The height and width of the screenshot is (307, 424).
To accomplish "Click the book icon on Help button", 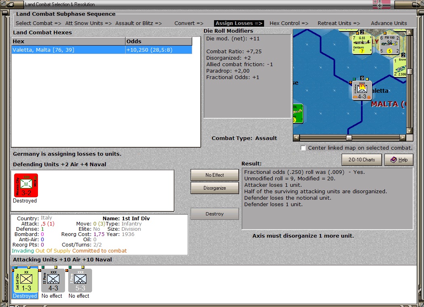I will pos(393,160).
